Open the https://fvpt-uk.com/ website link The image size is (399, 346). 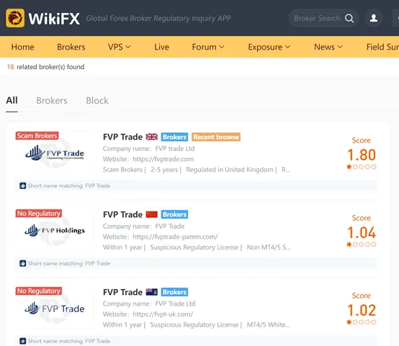pyautogui.click(x=163, y=314)
